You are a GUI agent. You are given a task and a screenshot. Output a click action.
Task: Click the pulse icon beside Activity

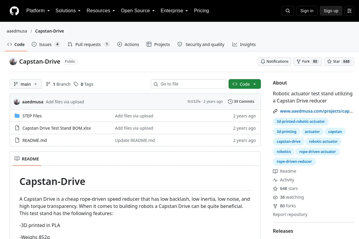(x=275, y=180)
